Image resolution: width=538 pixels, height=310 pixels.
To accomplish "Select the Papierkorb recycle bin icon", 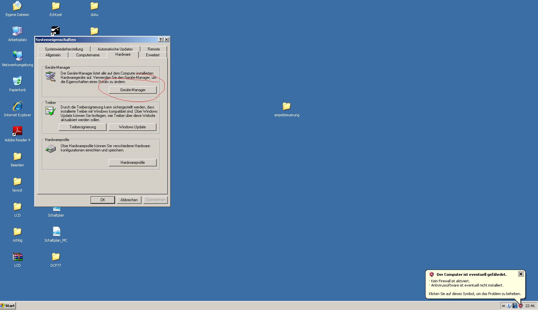I will pyautogui.click(x=17, y=81).
